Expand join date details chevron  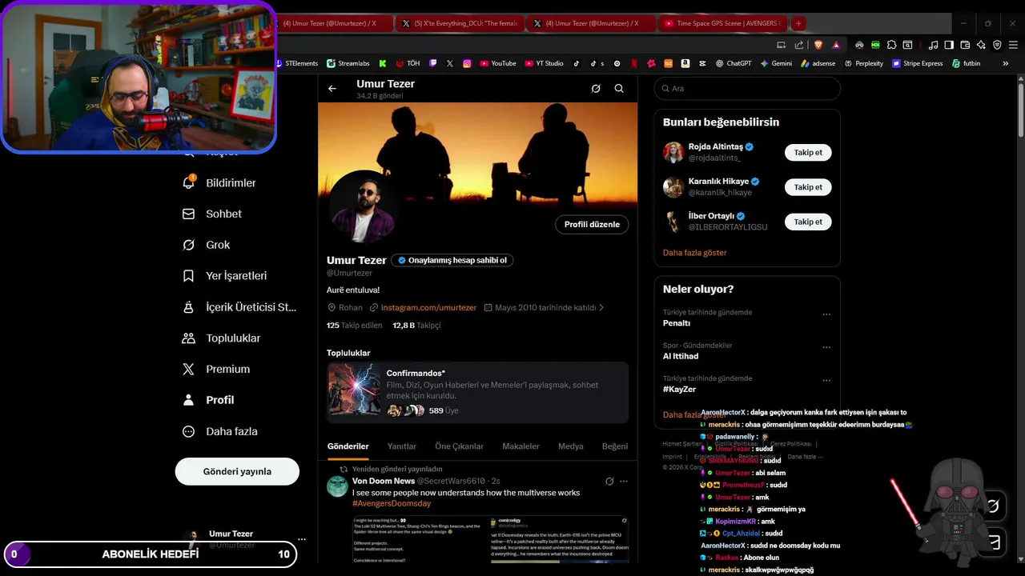coord(601,307)
